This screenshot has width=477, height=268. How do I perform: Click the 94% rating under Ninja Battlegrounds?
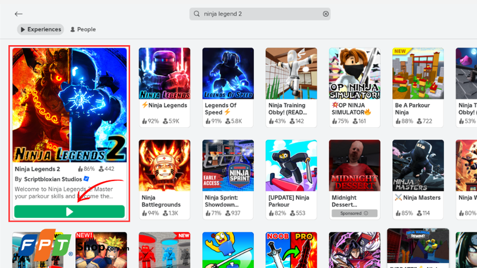[x=150, y=213]
